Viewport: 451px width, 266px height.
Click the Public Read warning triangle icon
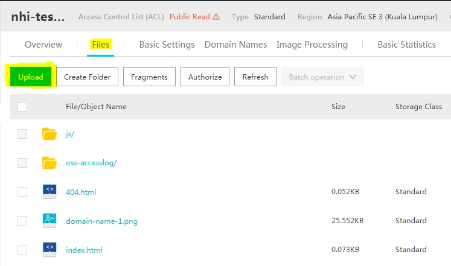tap(216, 17)
